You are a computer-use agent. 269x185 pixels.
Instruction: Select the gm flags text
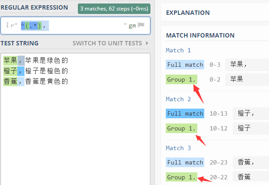[132, 26]
